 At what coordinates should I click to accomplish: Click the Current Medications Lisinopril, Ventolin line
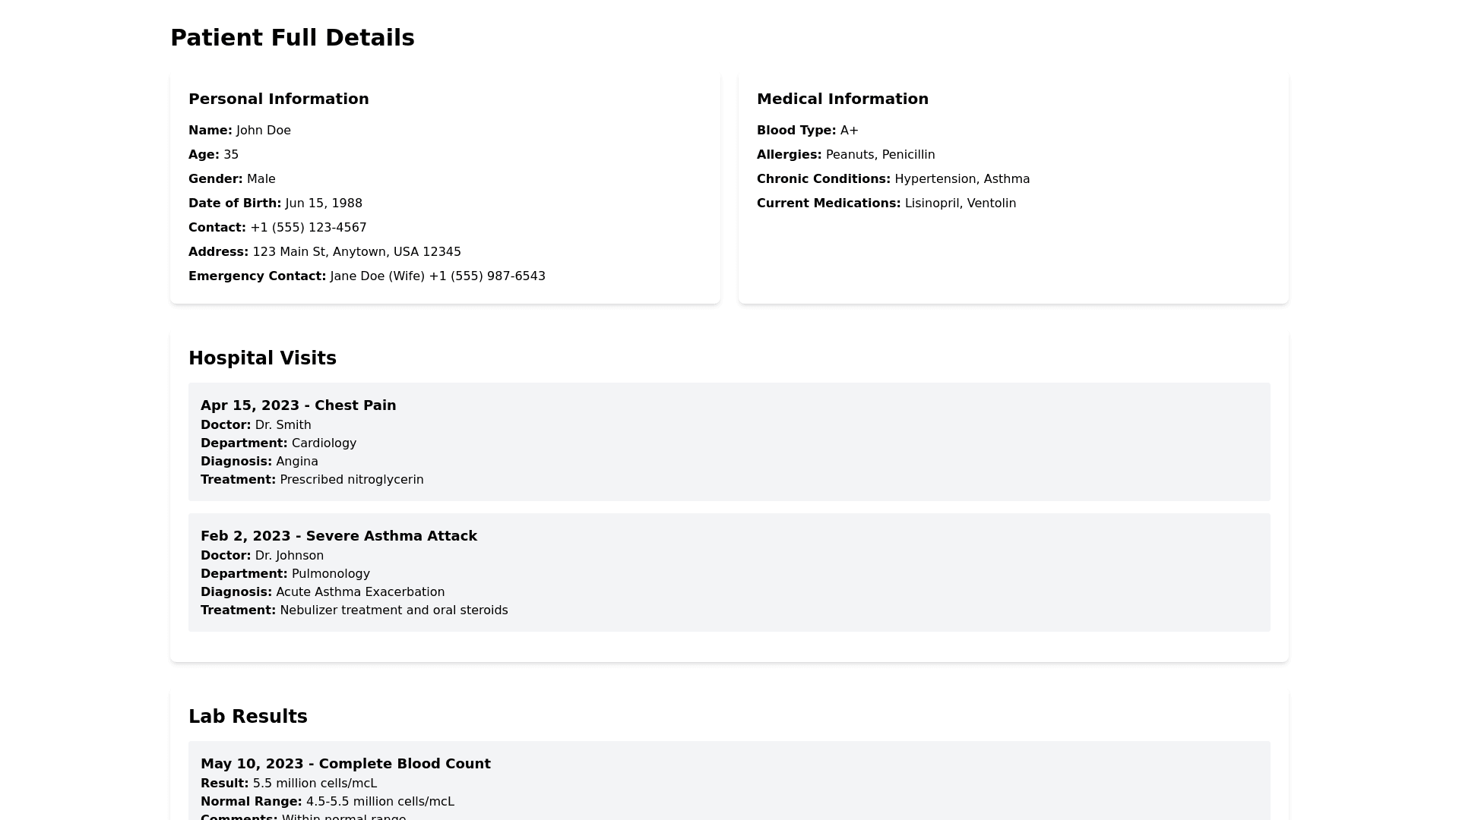pyautogui.click(x=886, y=203)
